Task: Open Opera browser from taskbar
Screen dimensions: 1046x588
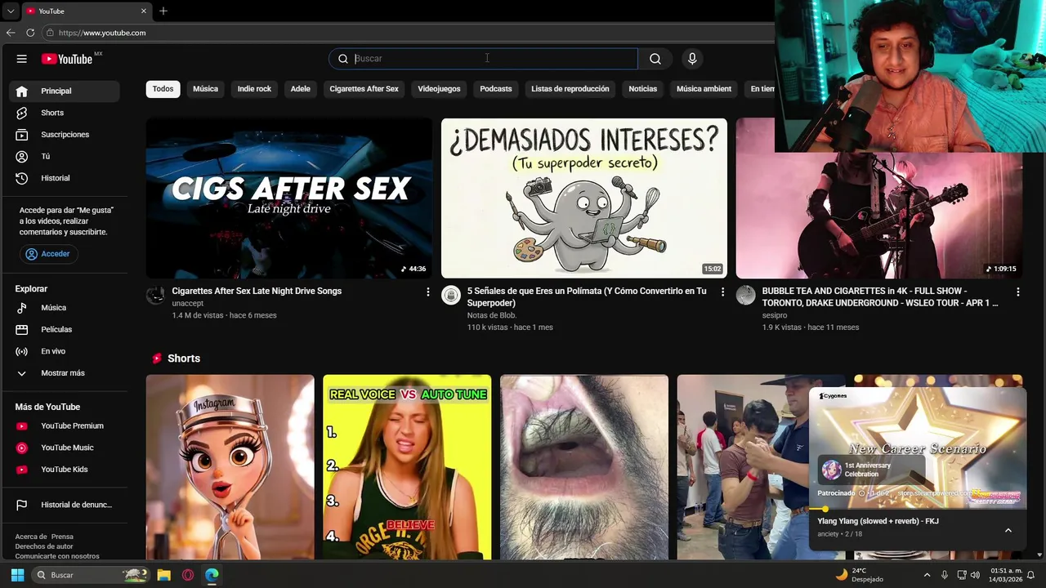Action: (188, 575)
